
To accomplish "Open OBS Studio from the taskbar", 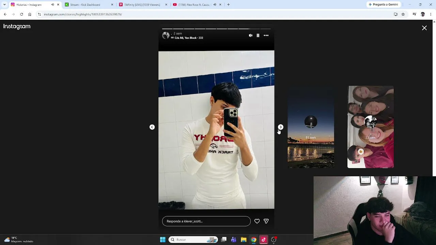I will pyautogui.click(x=274, y=240).
